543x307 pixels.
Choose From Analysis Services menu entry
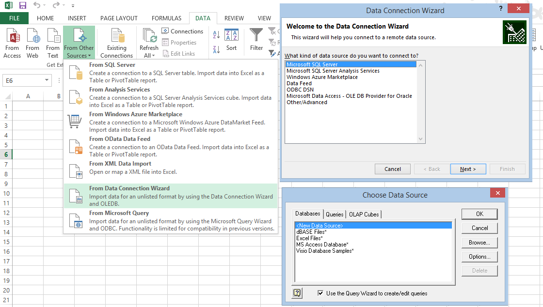(x=171, y=97)
